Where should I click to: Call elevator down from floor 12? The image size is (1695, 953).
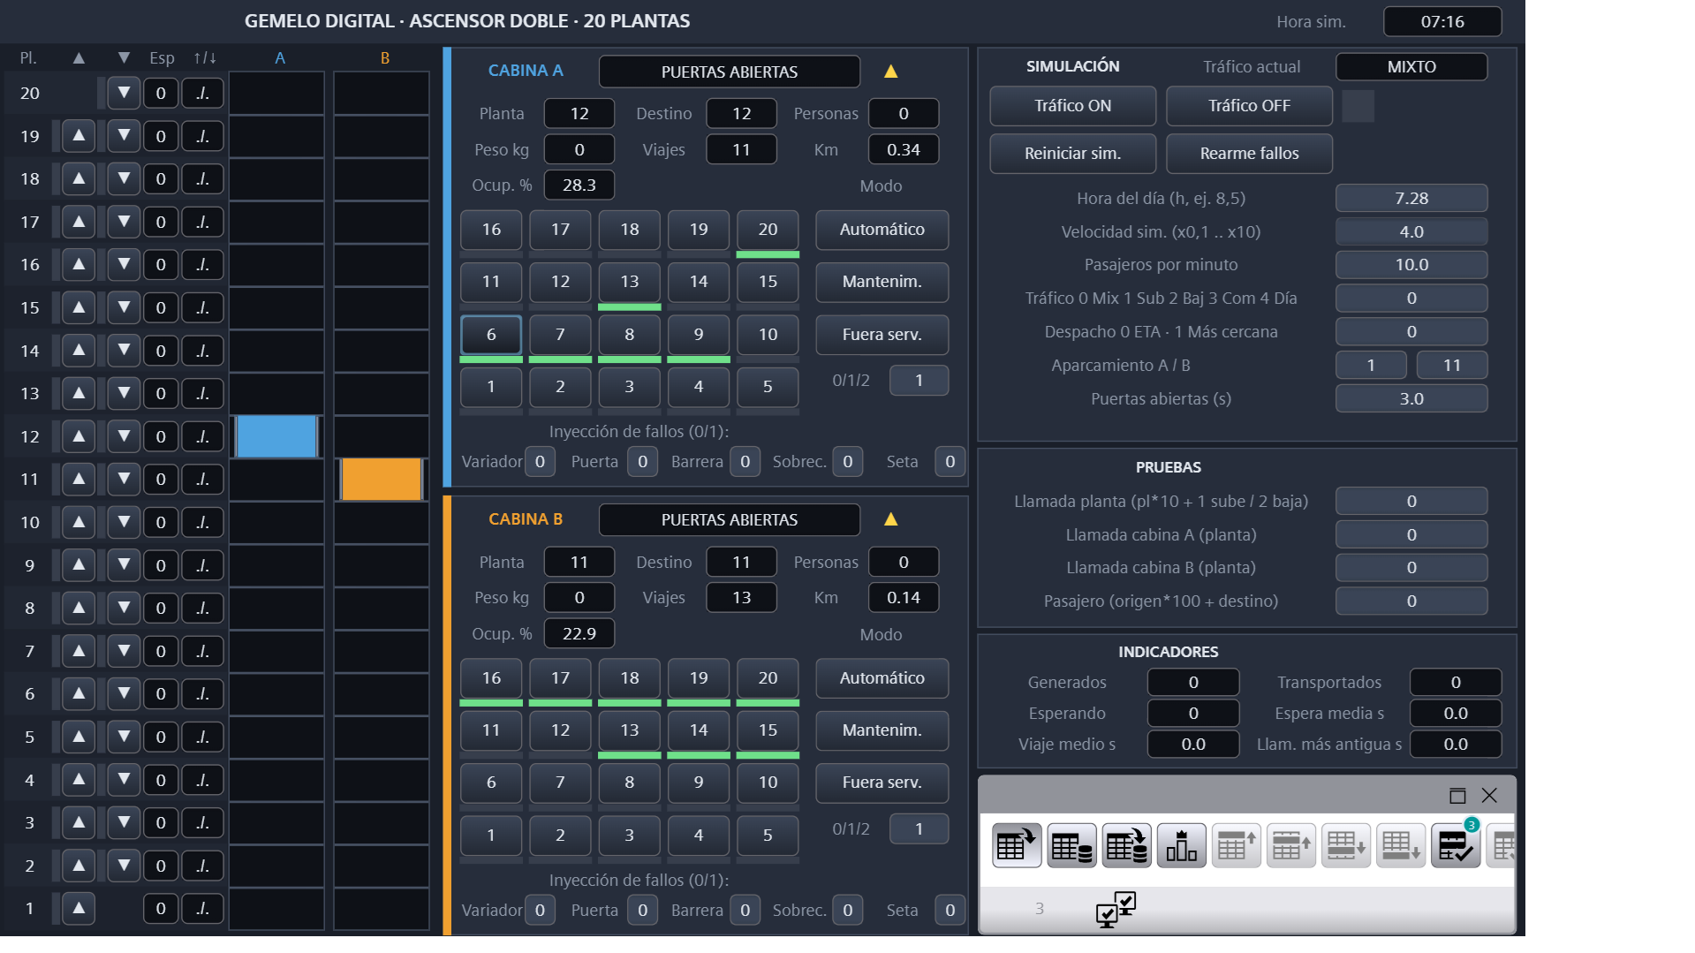124,436
